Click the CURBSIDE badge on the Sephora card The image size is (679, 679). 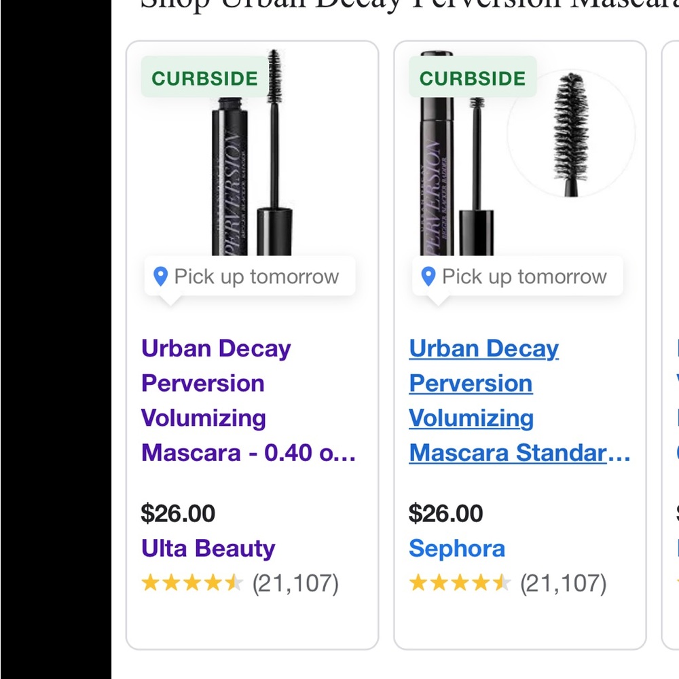tap(472, 77)
